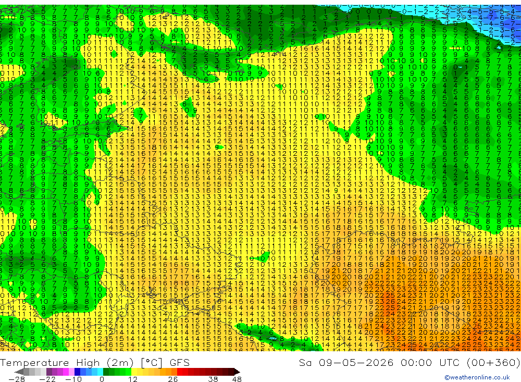Click the legend label '12'
Image resolution: width=521 pixels, height=382 pixels.
tap(133, 379)
